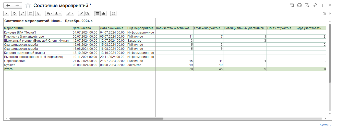Add report to favorites with star icon
Viewport: 337px width, 130px height.
(28, 5)
